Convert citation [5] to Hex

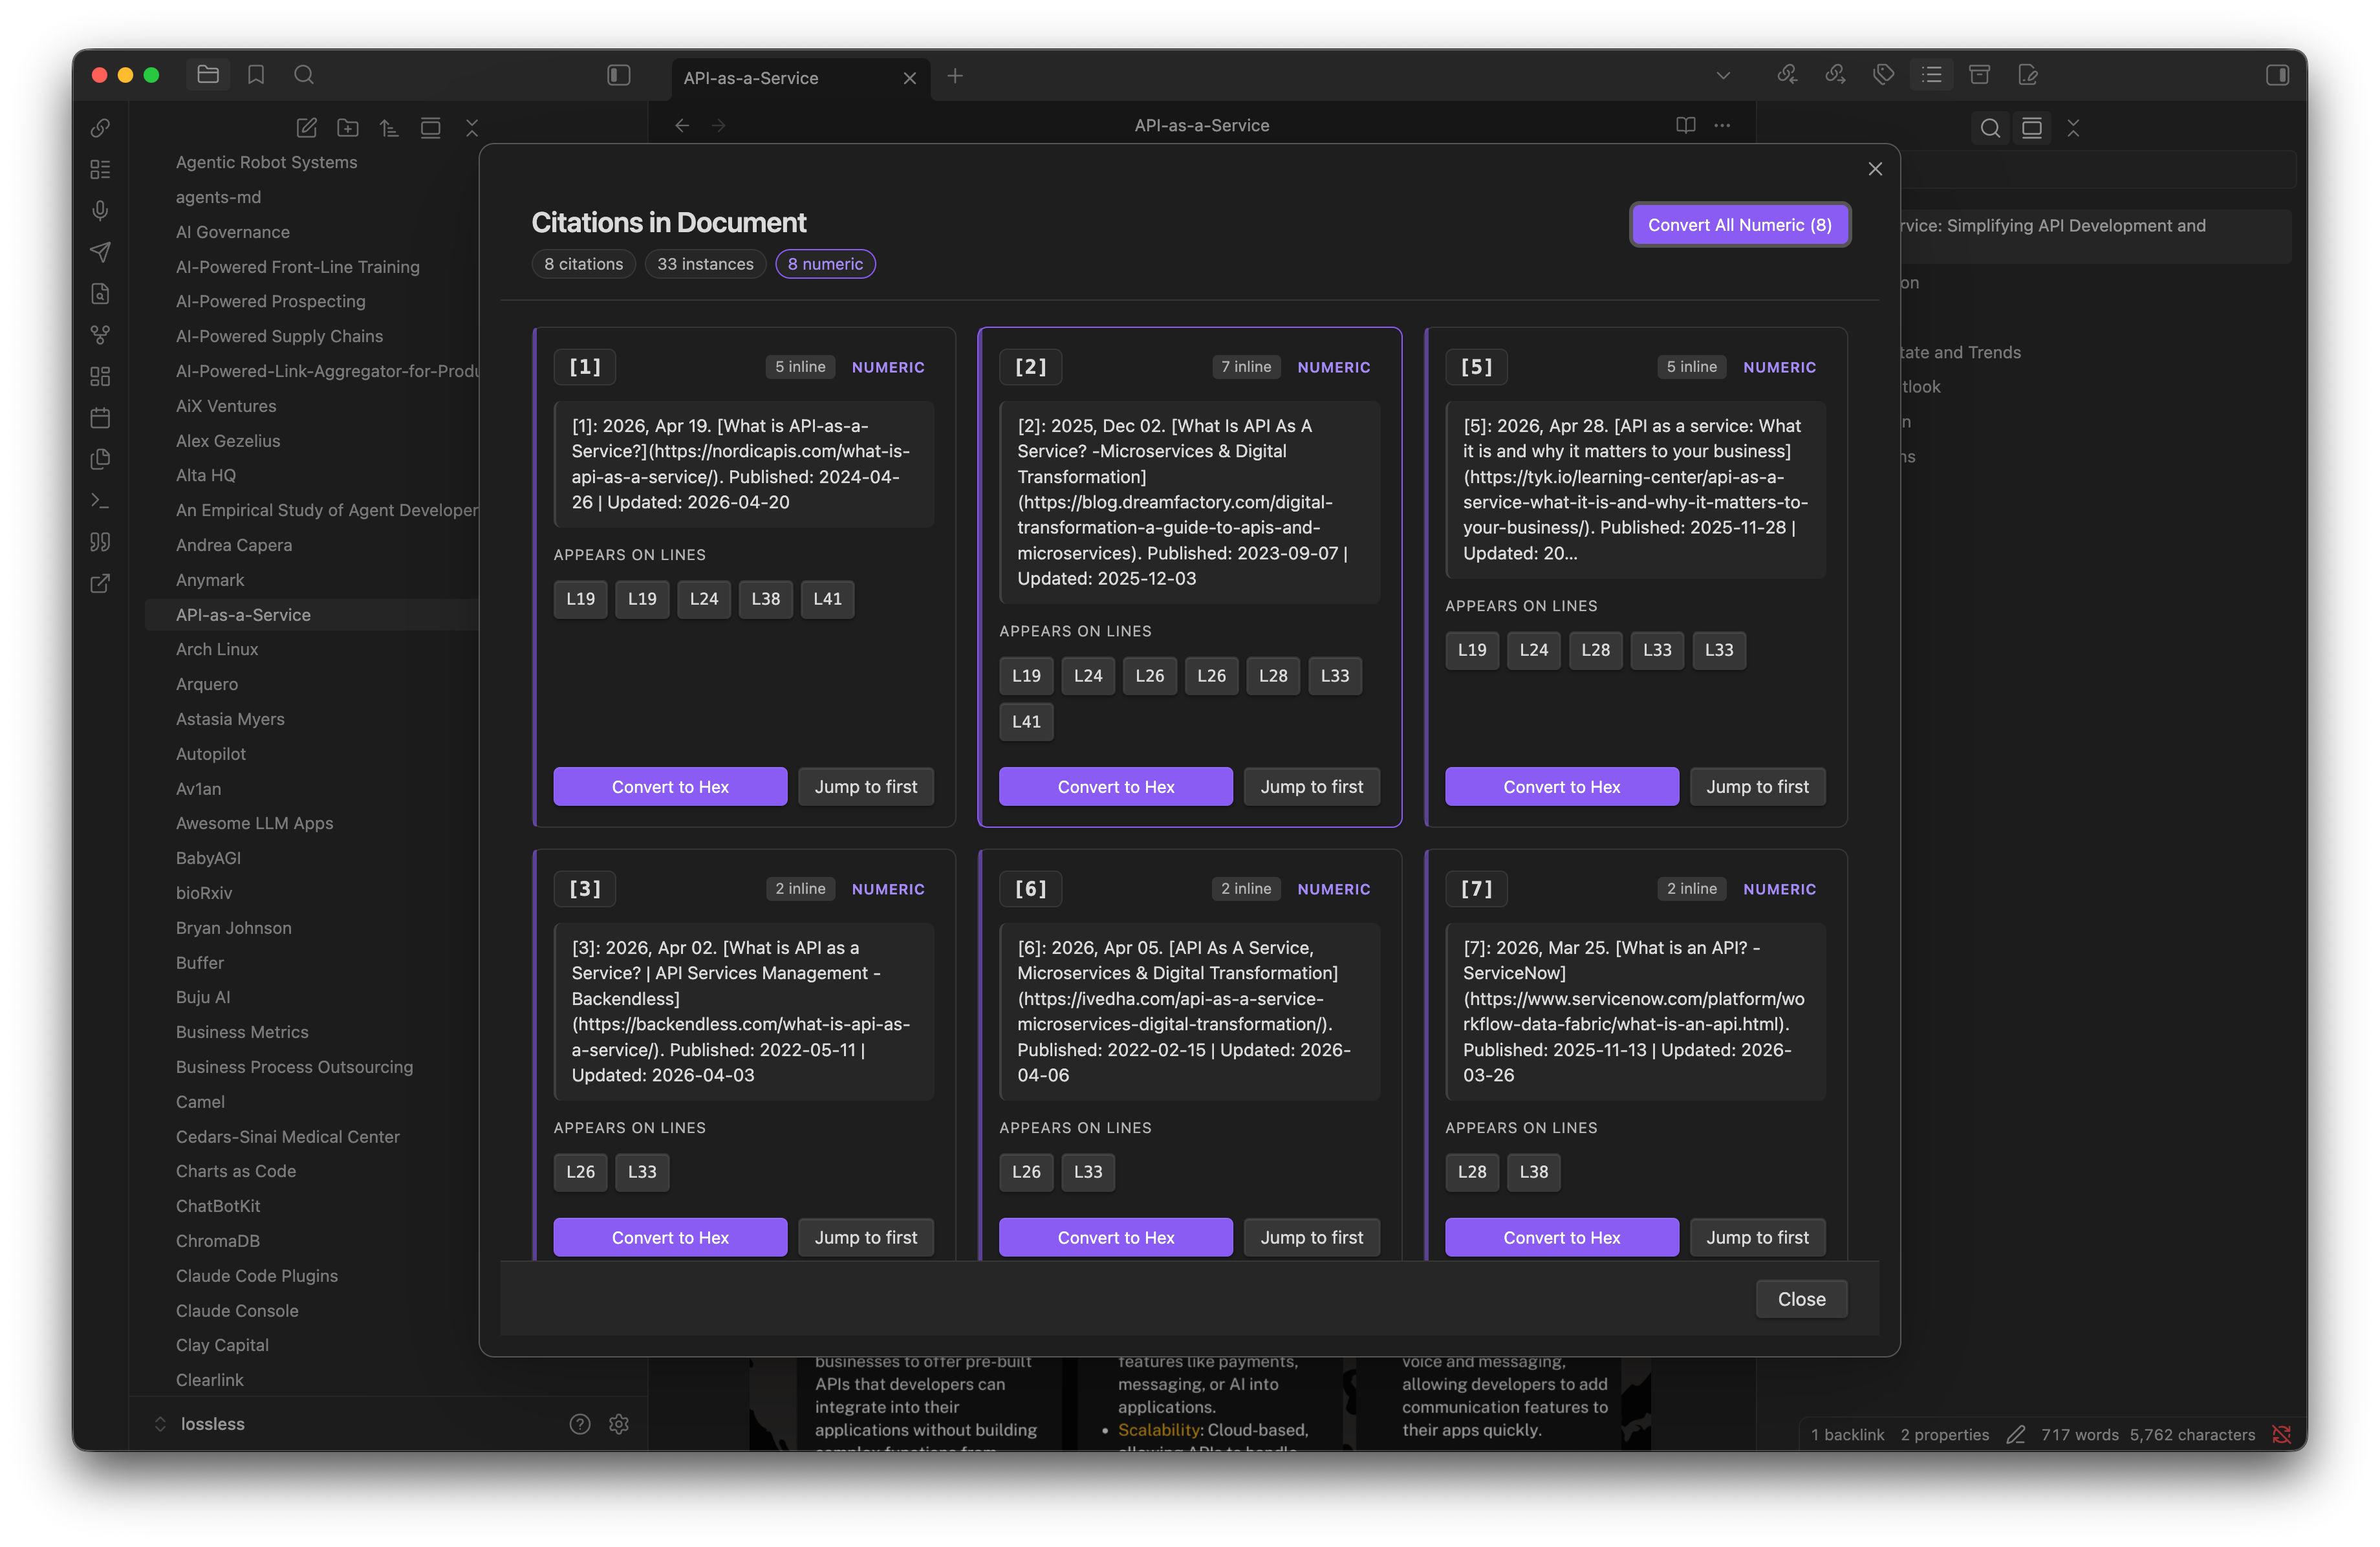pos(1561,786)
